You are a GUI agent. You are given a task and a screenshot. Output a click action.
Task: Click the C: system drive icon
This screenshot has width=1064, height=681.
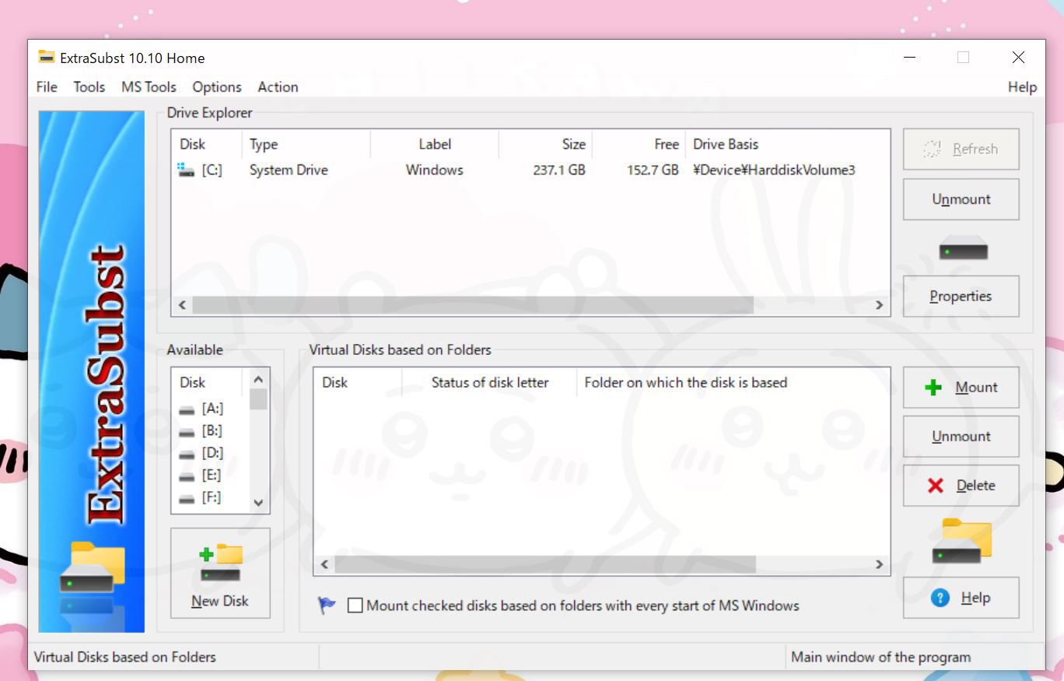(187, 170)
